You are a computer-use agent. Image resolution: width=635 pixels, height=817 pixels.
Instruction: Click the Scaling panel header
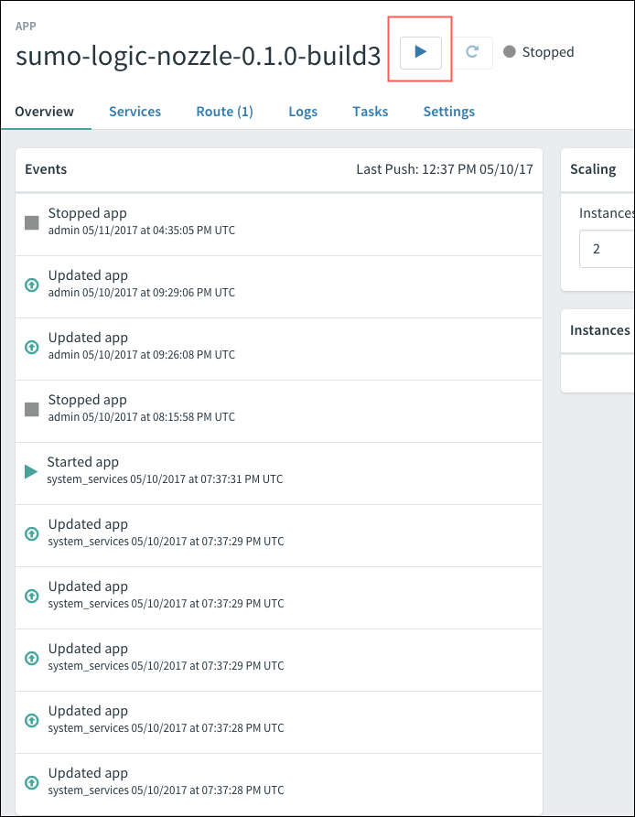[593, 169]
